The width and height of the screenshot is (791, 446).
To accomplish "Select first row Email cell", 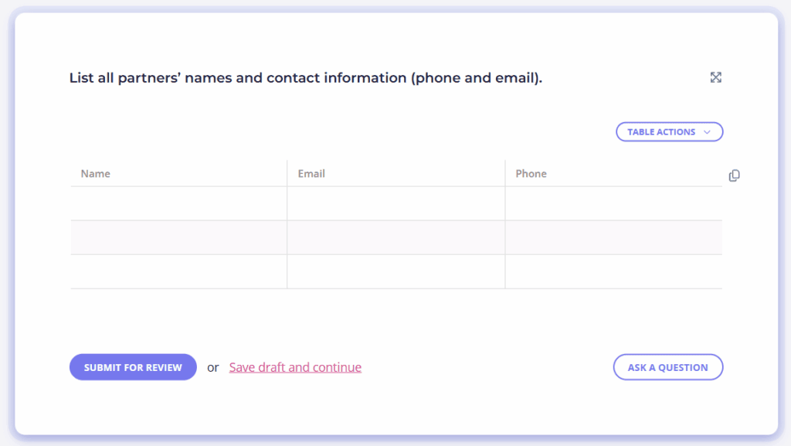I will point(396,203).
